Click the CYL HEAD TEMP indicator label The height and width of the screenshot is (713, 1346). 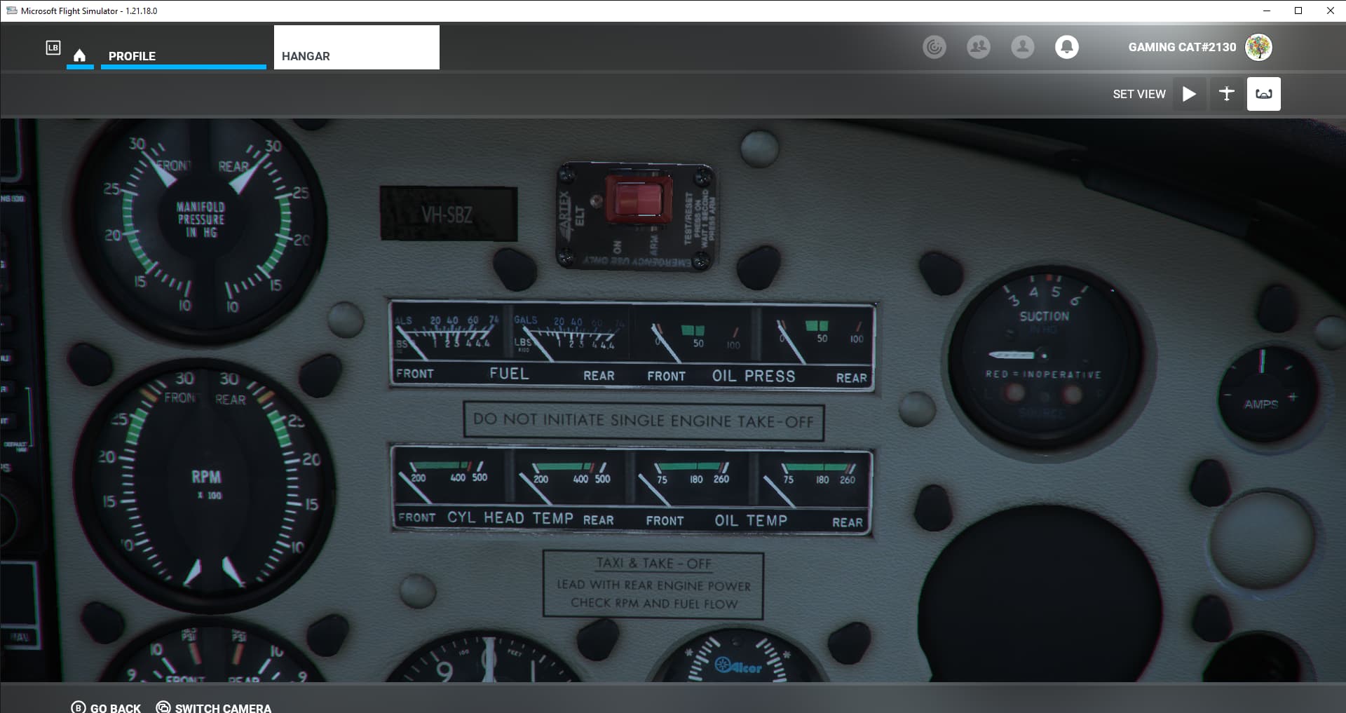[x=510, y=517]
